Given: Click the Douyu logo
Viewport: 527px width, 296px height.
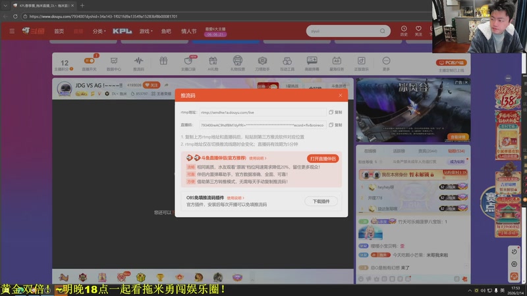Looking at the screenshot, I should click(34, 31).
